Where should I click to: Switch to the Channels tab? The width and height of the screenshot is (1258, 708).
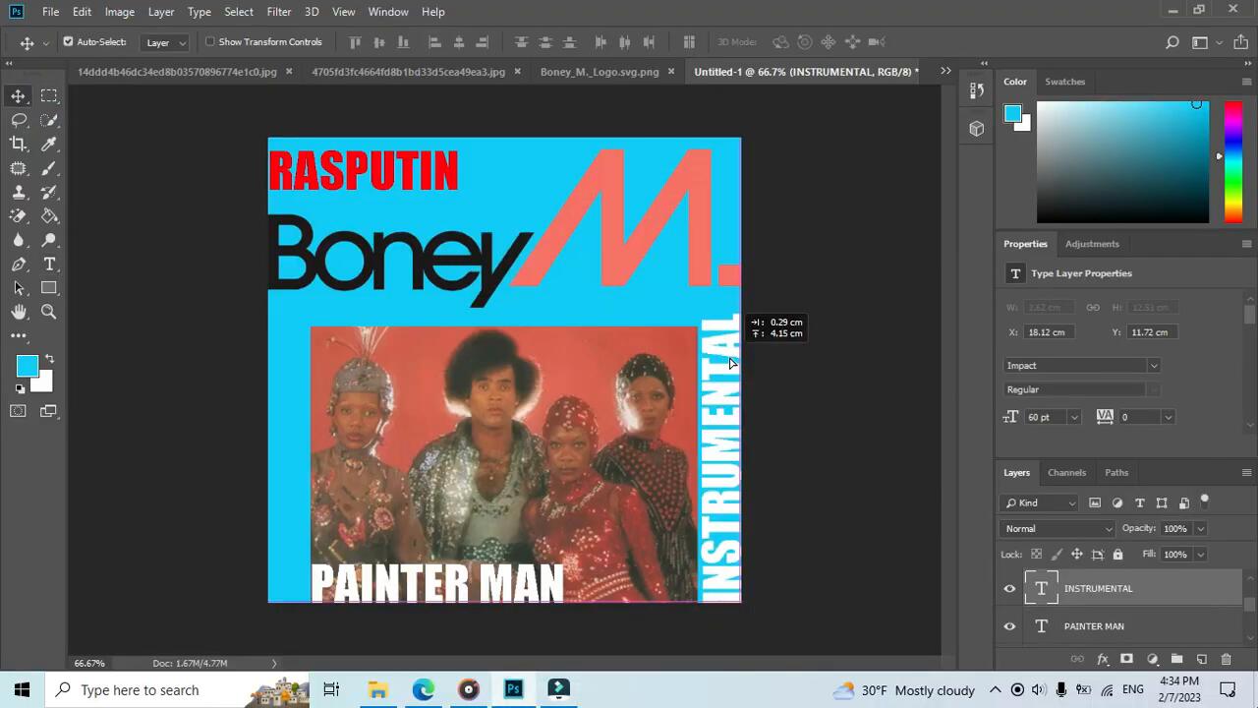click(x=1066, y=473)
